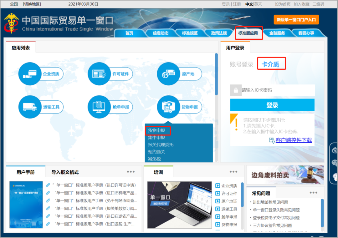Screen dimensions: 338x238
Task: Click the blue 登录 button
Action: click(x=272, y=105)
